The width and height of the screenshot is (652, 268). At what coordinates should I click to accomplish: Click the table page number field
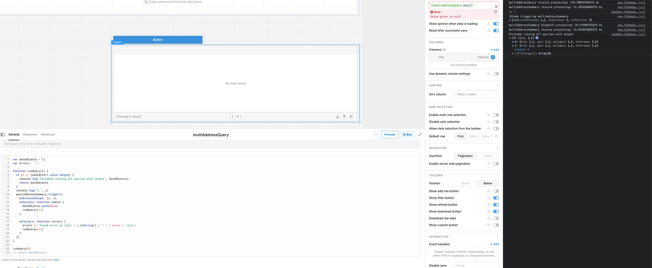(232, 117)
